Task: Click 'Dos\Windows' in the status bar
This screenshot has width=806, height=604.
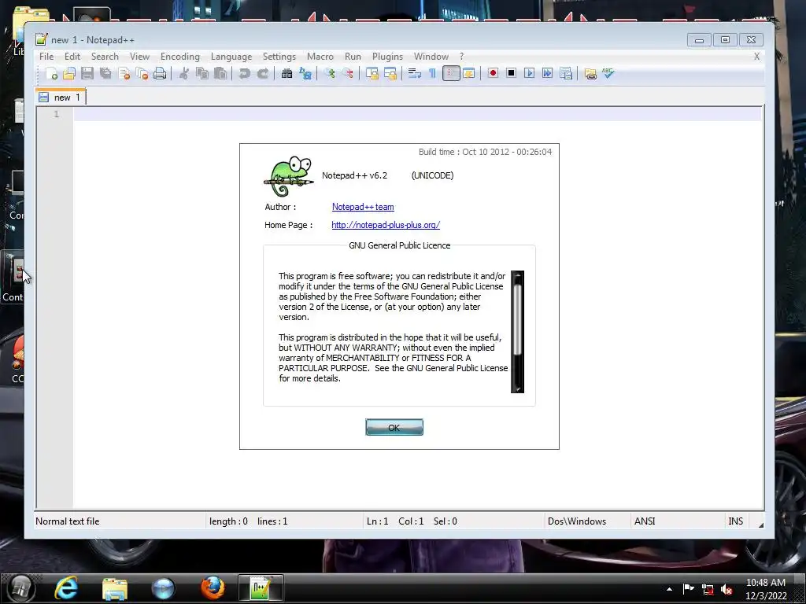Action: [x=577, y=521]
